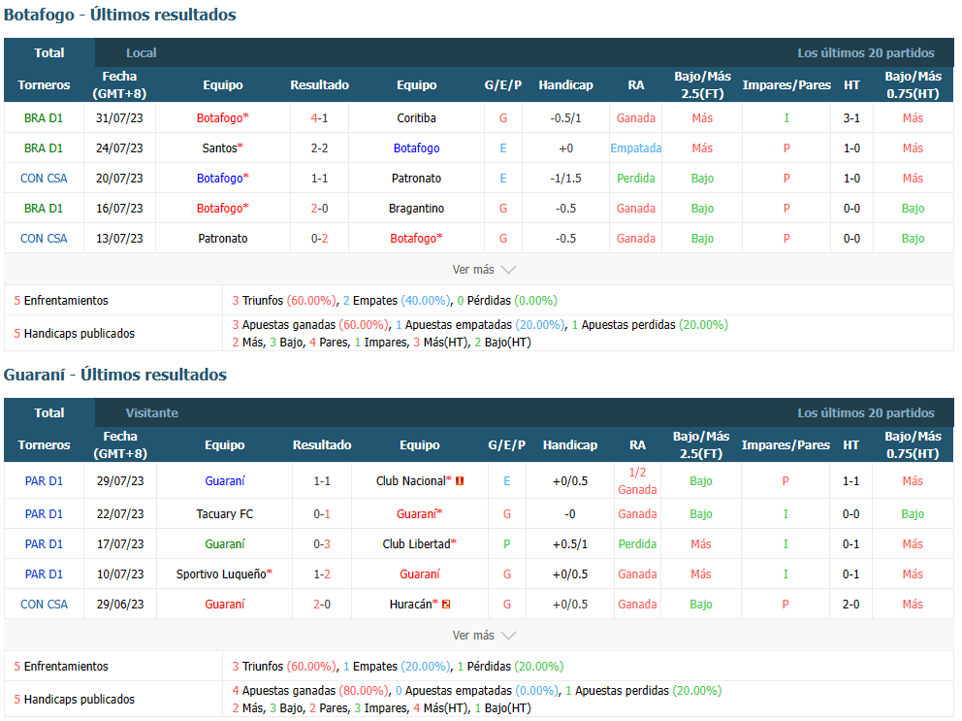Open Tacuary FC team link
The height and width of the screenshot is (721, 962).
225,514
